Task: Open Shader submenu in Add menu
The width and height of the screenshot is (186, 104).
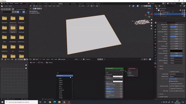Action: click(x=65, y=82)
